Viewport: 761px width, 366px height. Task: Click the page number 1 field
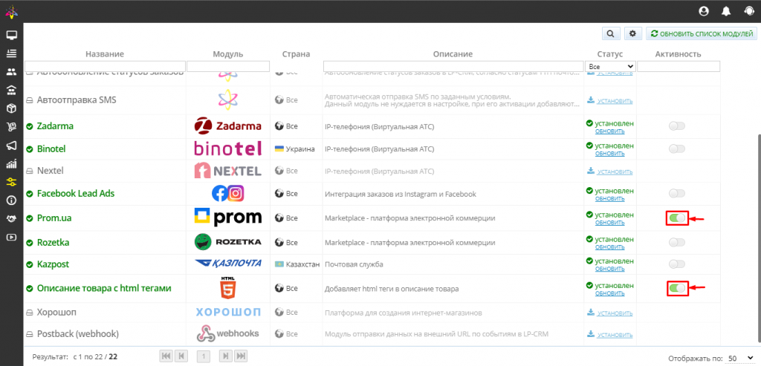204,357
